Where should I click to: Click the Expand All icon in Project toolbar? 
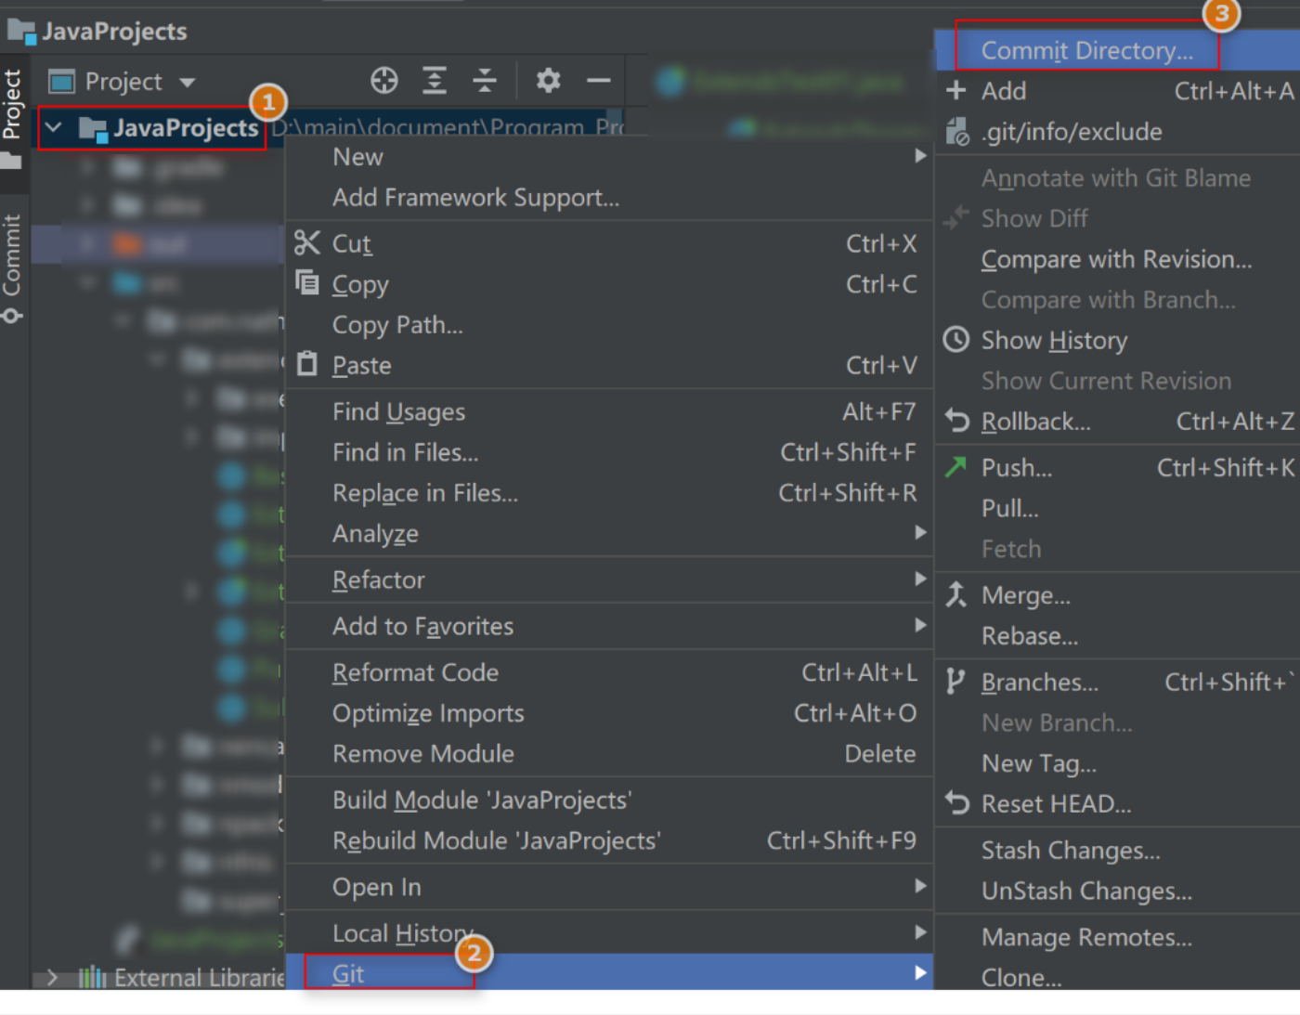tap(434, 81)
